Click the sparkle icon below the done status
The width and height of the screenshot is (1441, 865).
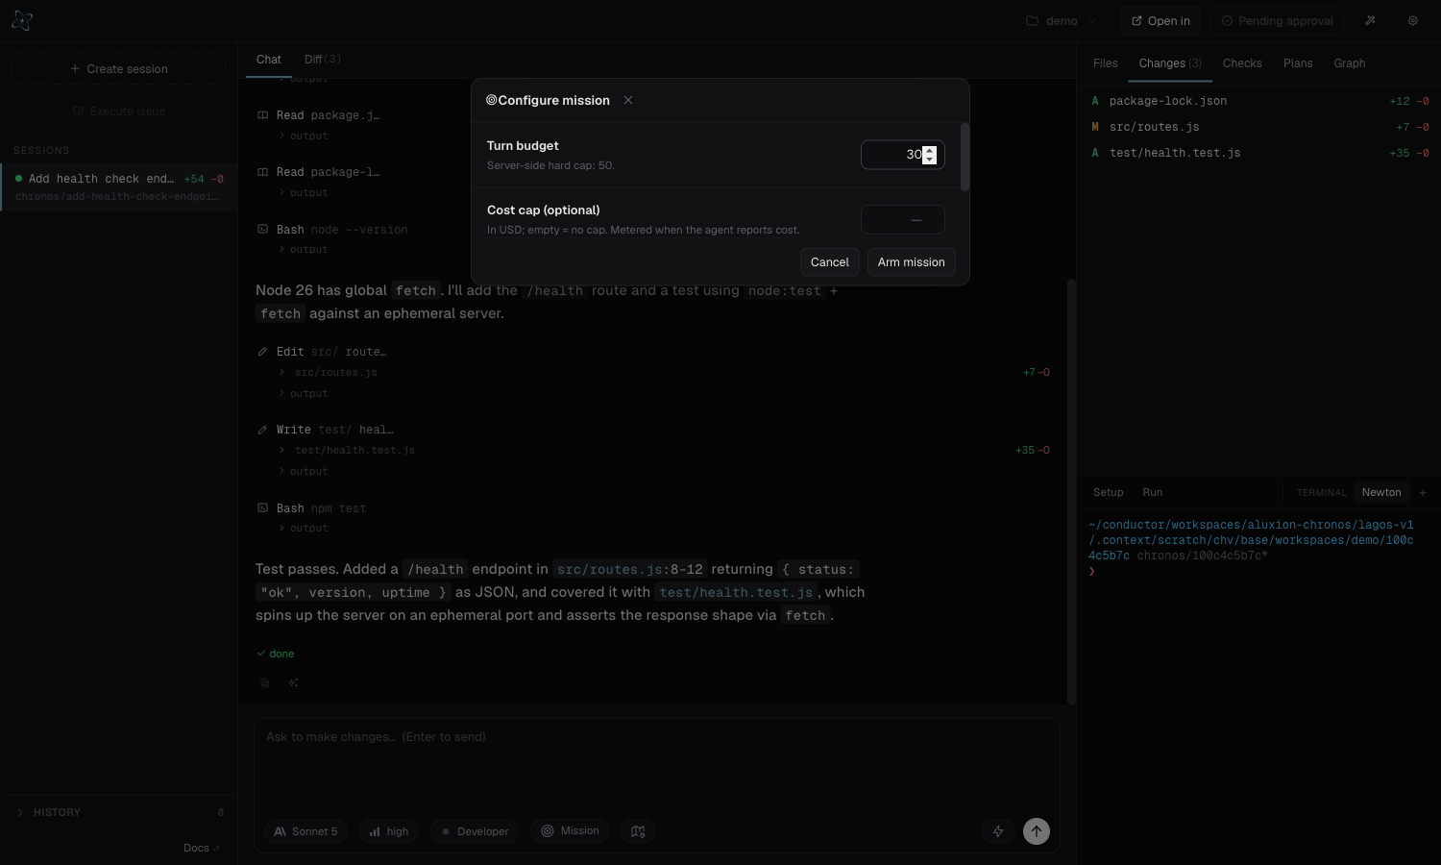pos(293,683)
